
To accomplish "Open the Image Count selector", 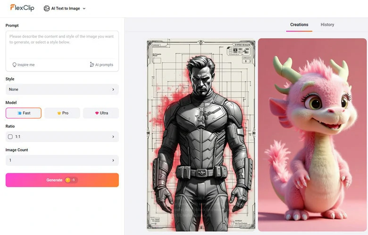I will point(62,160).
